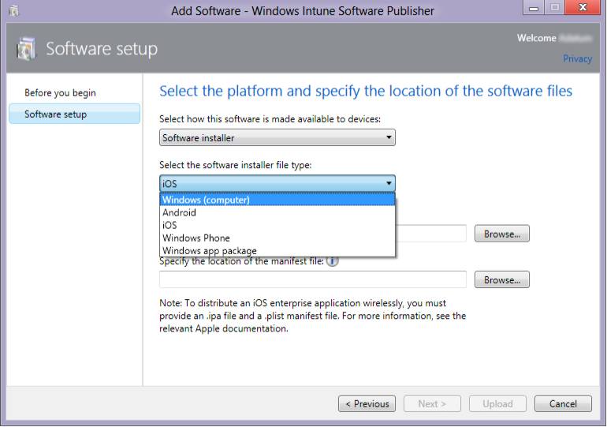607x427 pixels.
Task: Click the Software setup header icon
Action: pyautogui.click(x=26, y=49)
